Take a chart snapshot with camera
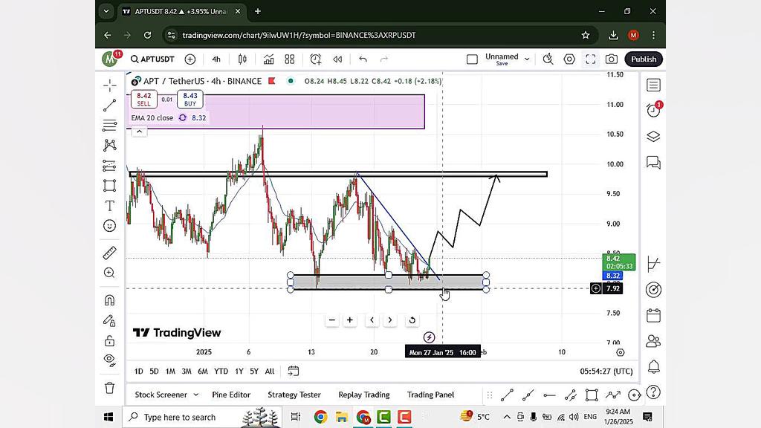 click(612, 59)
